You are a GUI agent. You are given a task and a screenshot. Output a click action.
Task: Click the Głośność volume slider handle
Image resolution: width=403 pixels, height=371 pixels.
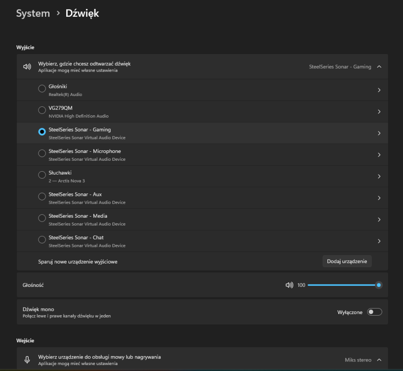[379, 285]
